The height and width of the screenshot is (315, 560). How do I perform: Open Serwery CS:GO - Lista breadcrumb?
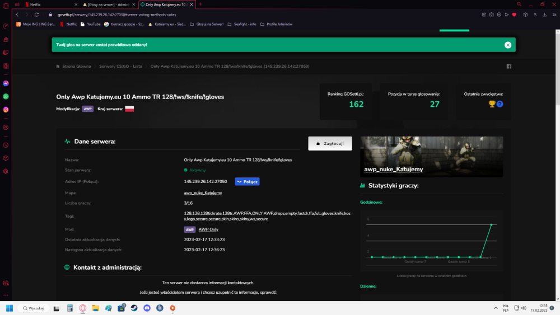[120, 67]
